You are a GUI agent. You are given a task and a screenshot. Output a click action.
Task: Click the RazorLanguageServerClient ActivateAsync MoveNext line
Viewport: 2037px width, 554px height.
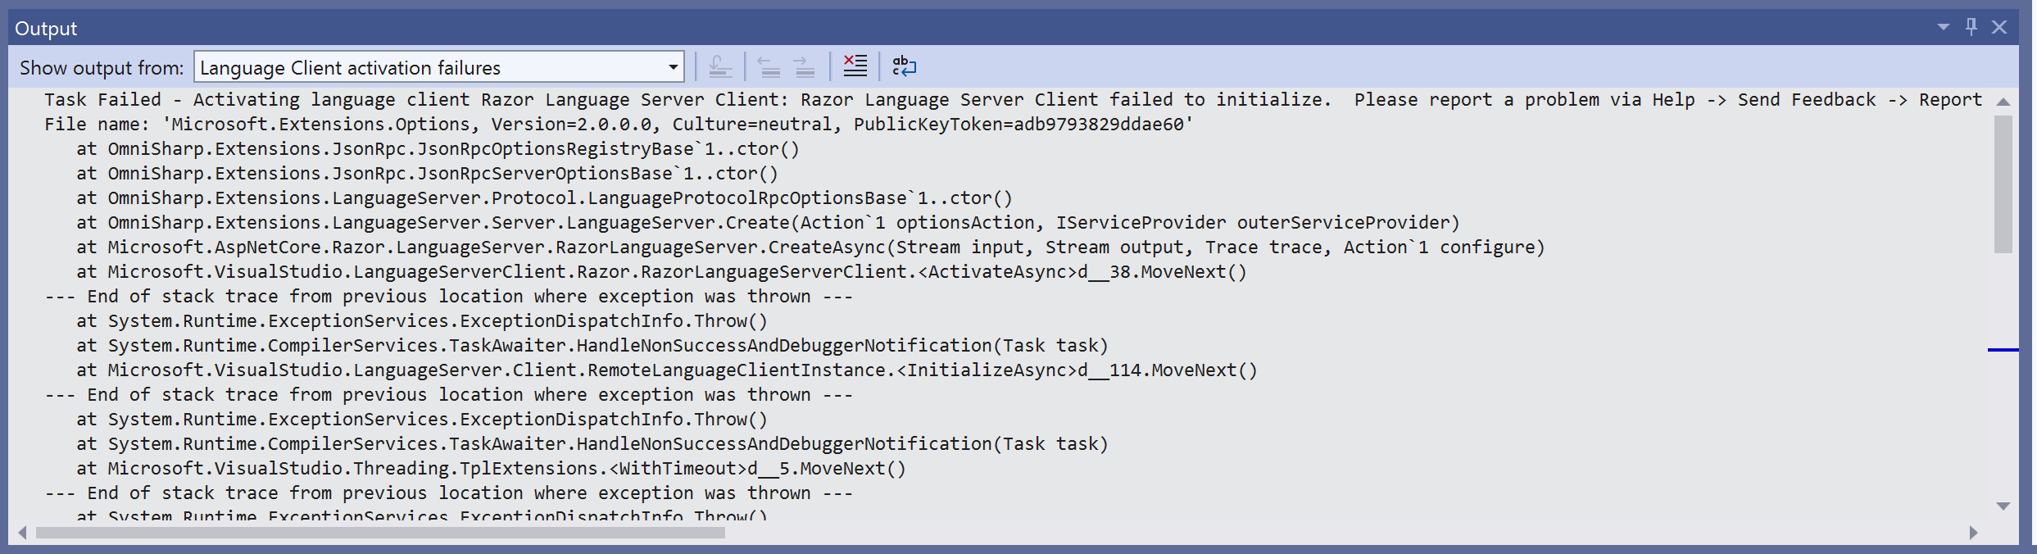[x=661, y=272]
